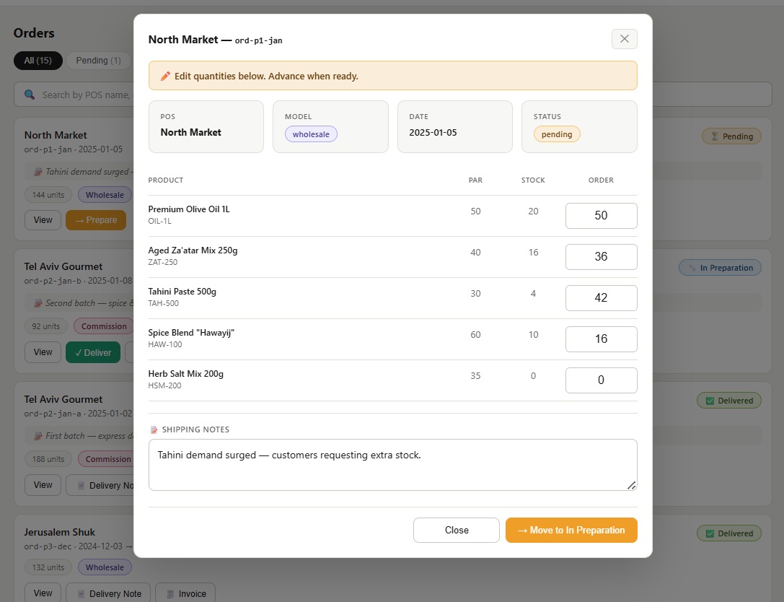Click the Tahini Paste 500g product name
The image size is (784, 602).
click(x=182, y=291)
